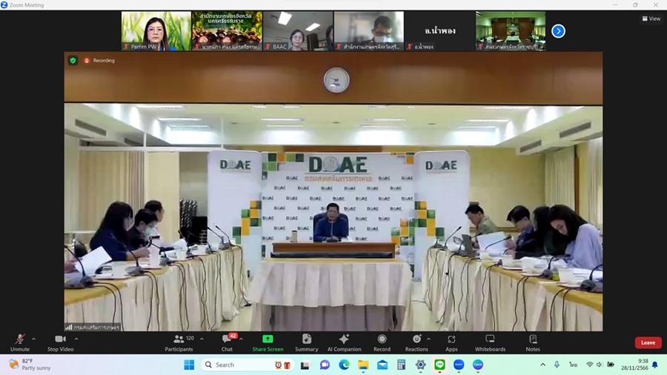The width and height of the screenshot is (667, 375).
Task: Stop Video camera button
Action: pyautogui.click(x=61, y=342)
